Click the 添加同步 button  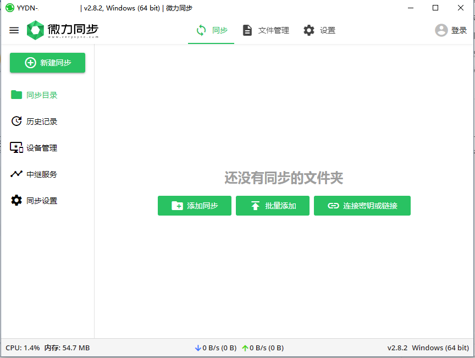195,206
